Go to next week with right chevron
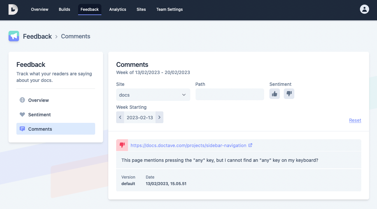Viewport: 377px width, 209px height. pyautogui.click(x=159, y=117)
